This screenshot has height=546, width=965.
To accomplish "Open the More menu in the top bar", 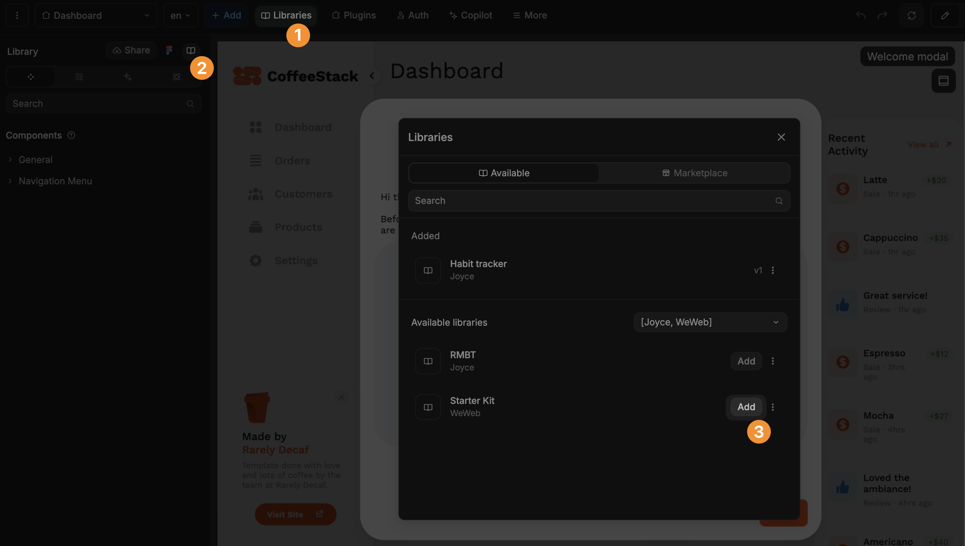I will 529,15.
